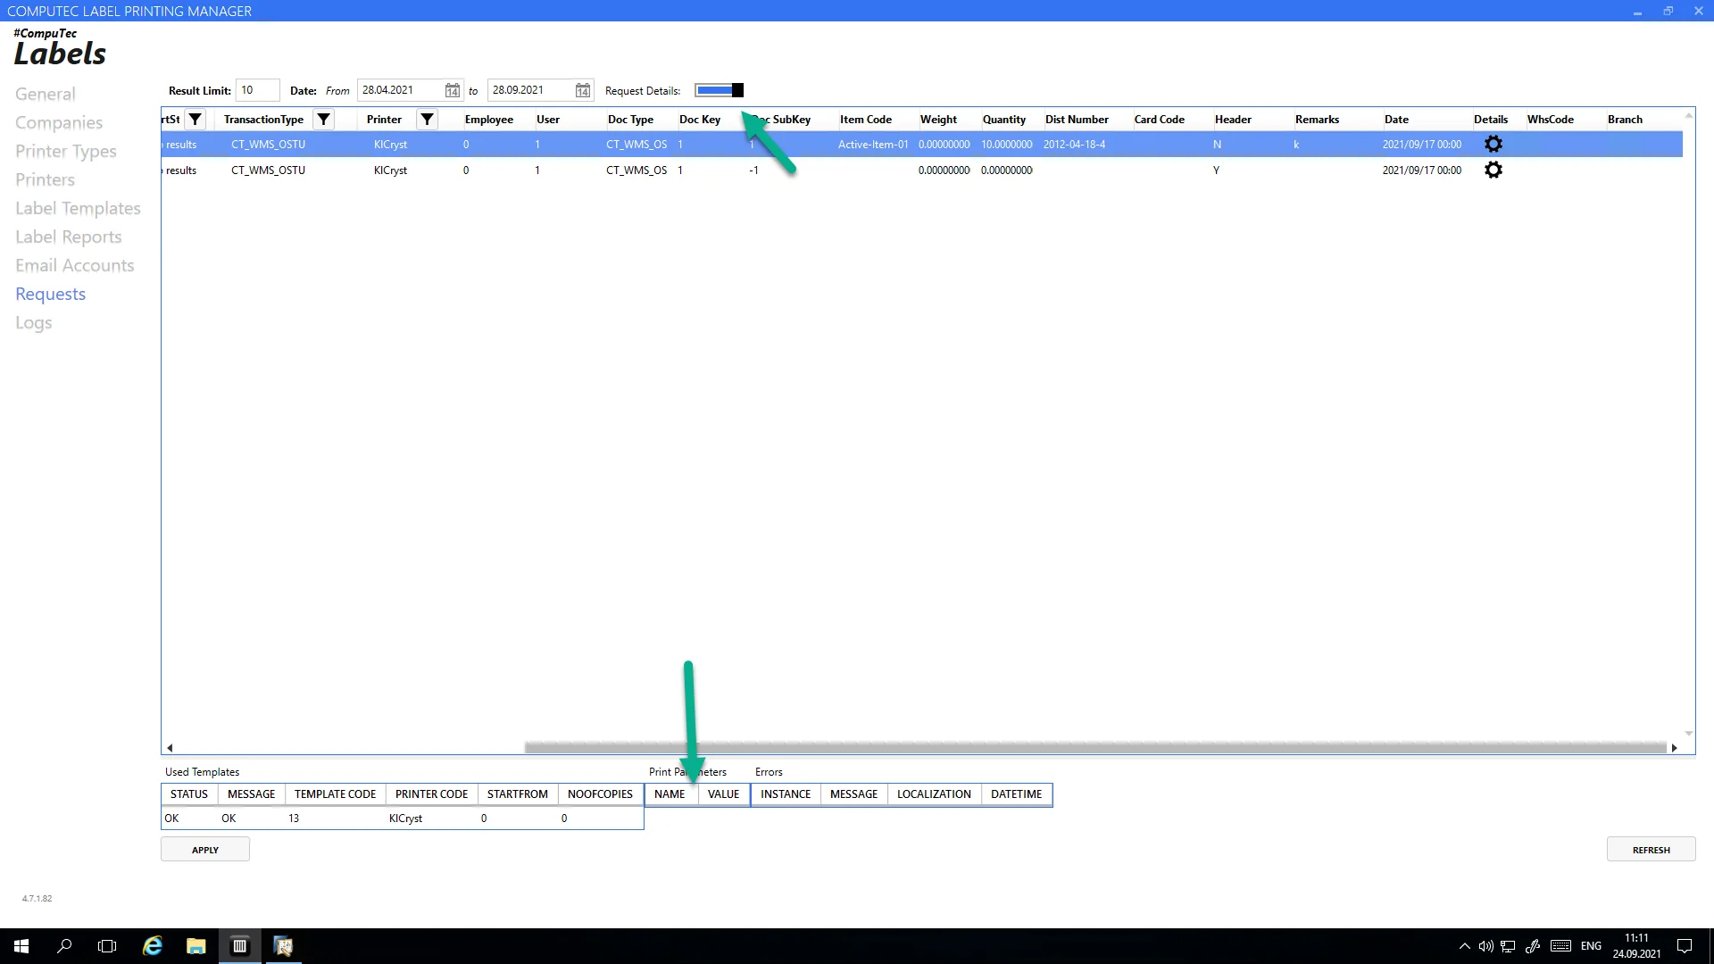Show hidden system tray icons
Image resolution: width=1714 pixels, height=964 pixels.
point(1464,946)
